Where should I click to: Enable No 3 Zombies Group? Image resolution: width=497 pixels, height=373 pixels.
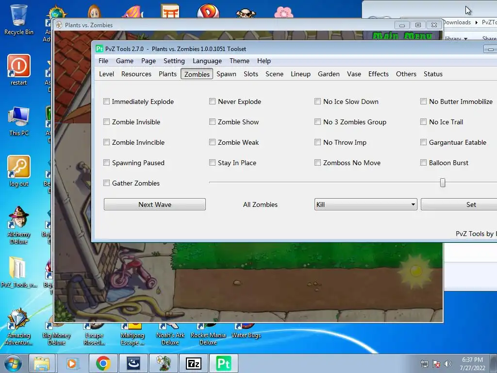pyautogui.click(x=317, y=122)
